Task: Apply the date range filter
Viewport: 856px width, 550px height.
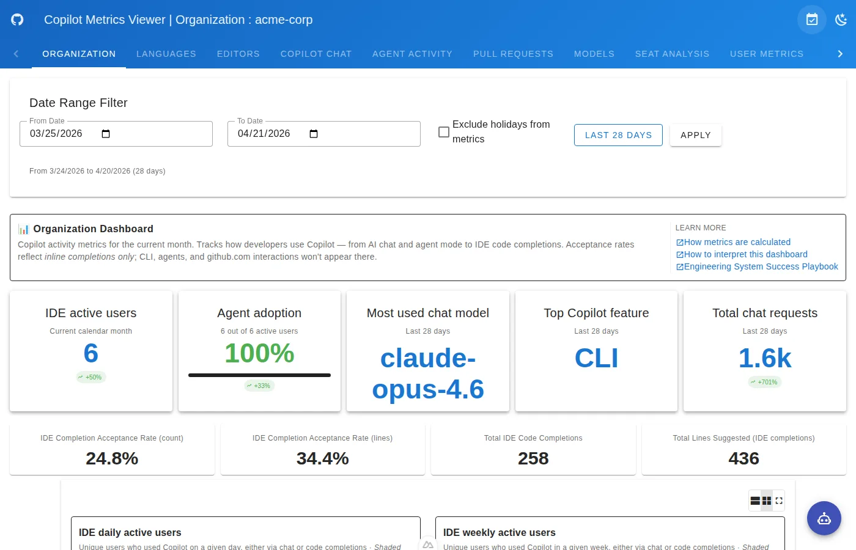Action: tap(696, 135)
